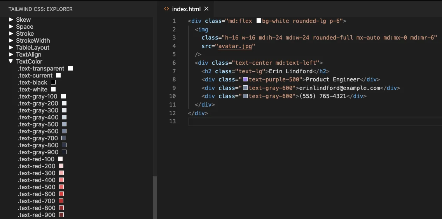Image resolution: width=442 pixels, height=219 pixels.
Task: Click the text-gray-600 decorator on line 9
Action: click(245, 88)
